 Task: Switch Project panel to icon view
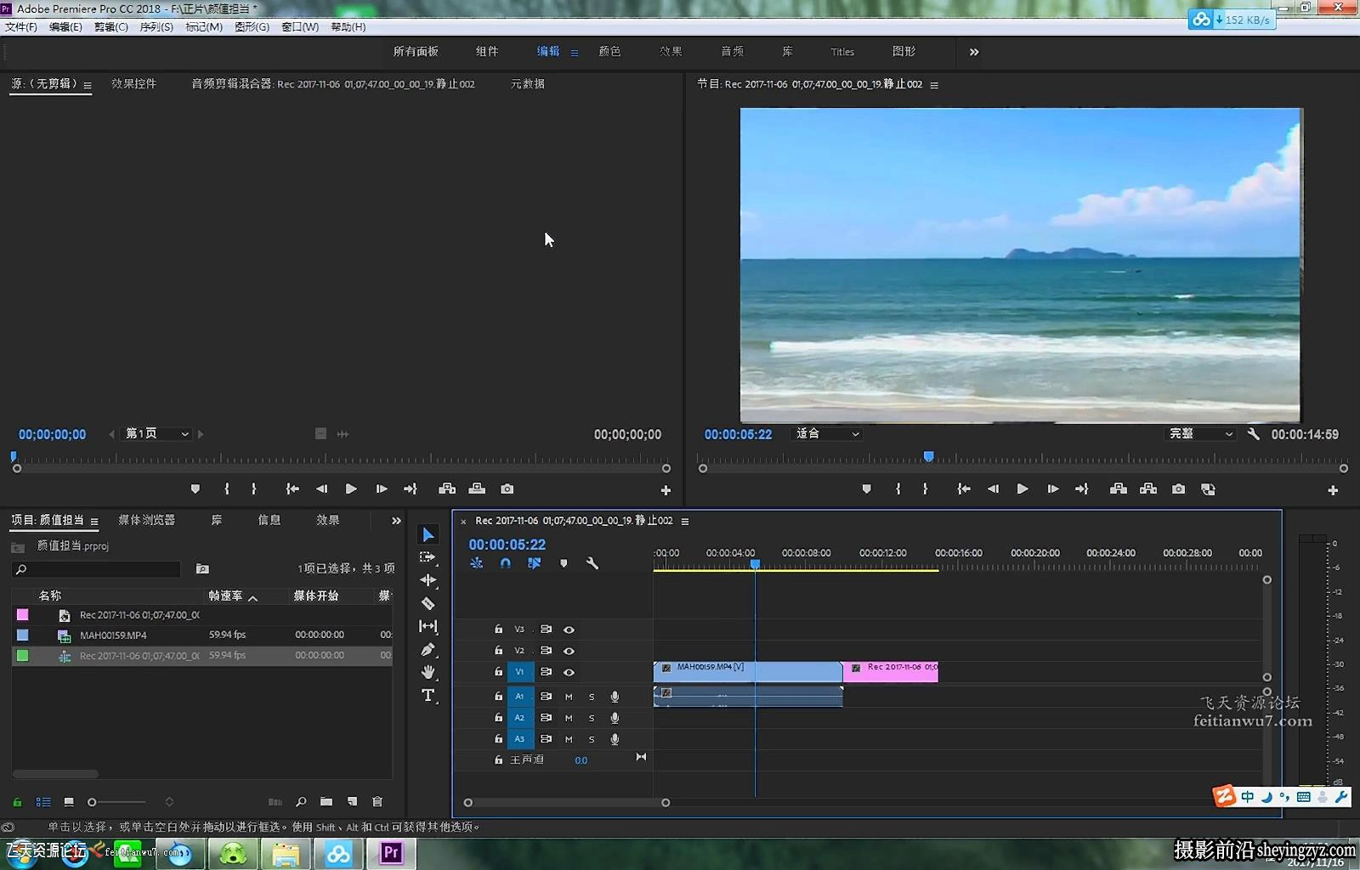69,801
